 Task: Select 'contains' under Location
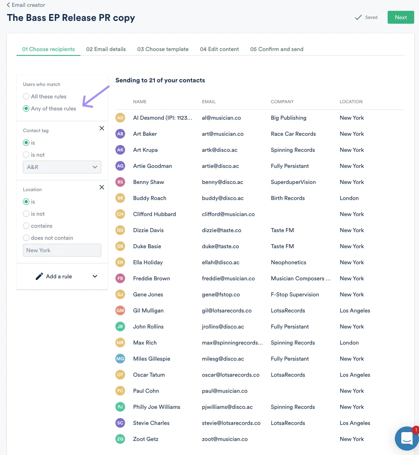26,226
